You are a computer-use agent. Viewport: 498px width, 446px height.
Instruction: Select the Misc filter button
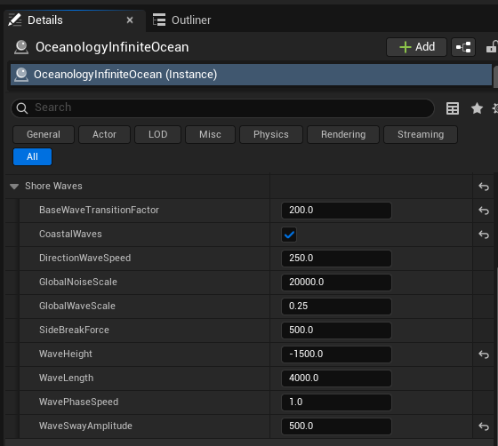210,134
